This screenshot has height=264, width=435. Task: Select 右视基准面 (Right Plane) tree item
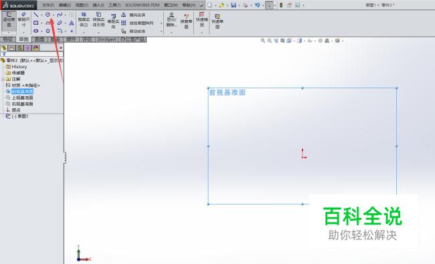coord(23,104)
